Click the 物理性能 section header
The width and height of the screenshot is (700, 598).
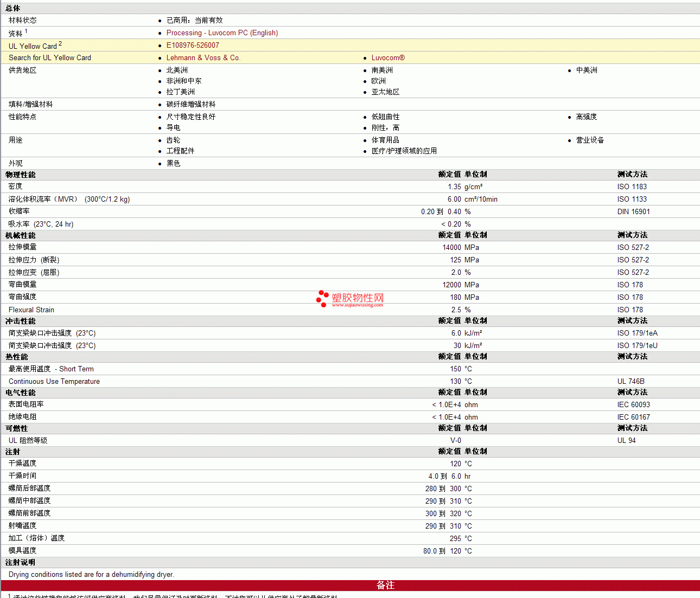(20, 175)
